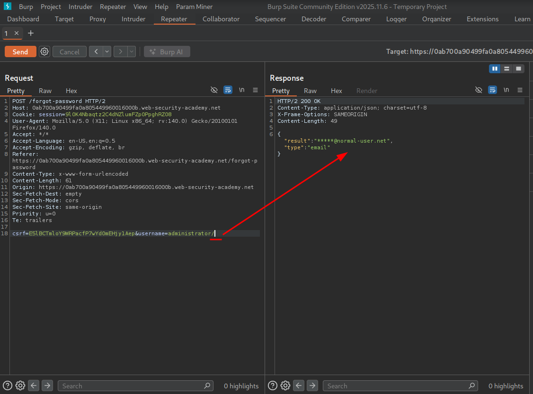Open the Repeater menu
Viewport: 533px width, 394px height.
coord(113,7)
